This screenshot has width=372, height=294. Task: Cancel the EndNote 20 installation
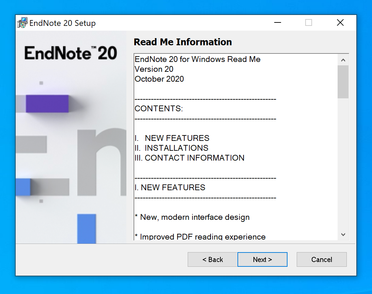[322, 260]
